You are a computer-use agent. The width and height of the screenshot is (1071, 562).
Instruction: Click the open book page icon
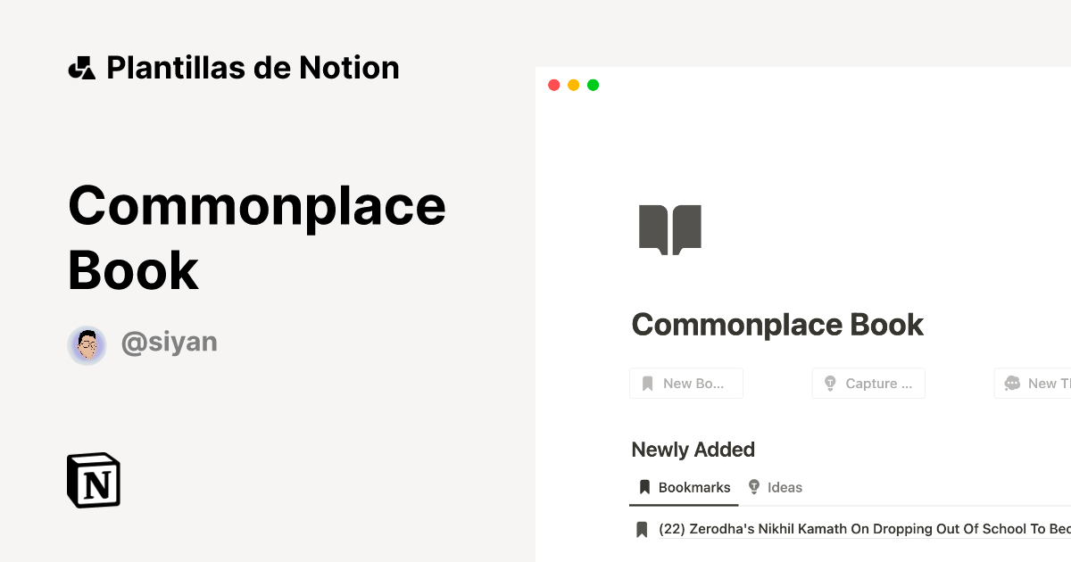pos(669,228)
